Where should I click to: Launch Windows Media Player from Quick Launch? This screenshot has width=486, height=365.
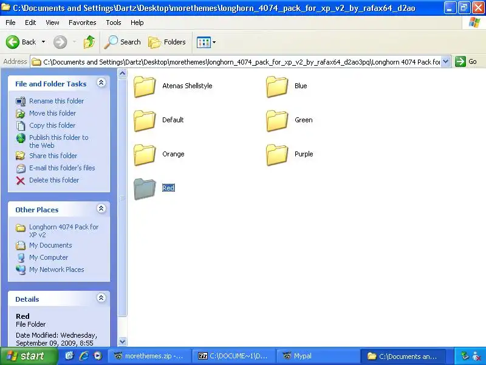tap(98, 356)
